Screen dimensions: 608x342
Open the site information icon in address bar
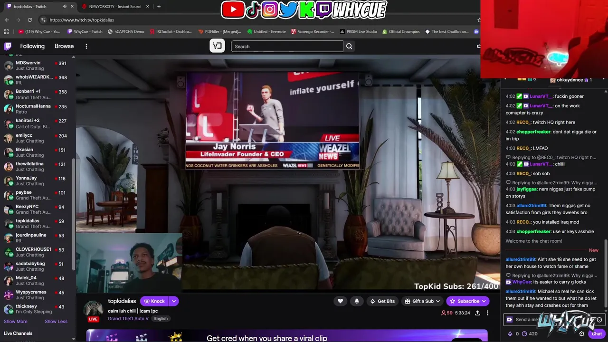point(43,20)
